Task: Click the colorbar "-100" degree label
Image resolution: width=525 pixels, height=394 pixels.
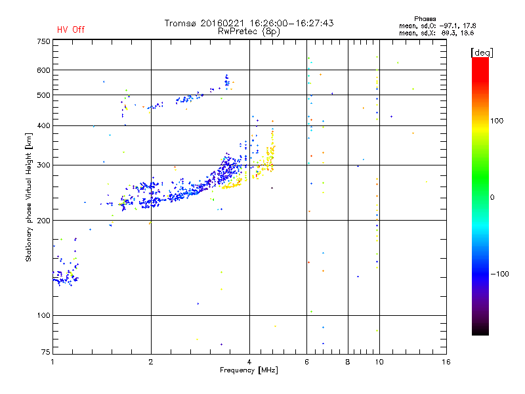Action: (499, 274)
